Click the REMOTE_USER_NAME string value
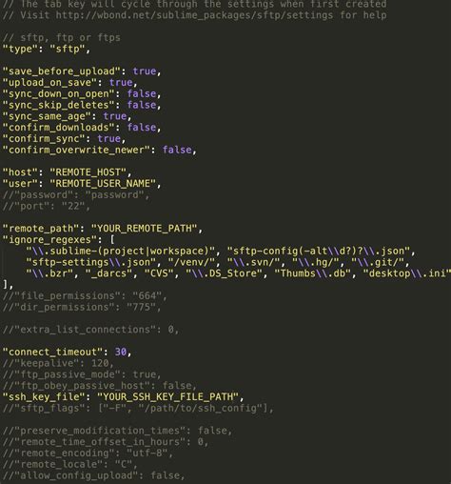The image size is (451, 484). 103,184
